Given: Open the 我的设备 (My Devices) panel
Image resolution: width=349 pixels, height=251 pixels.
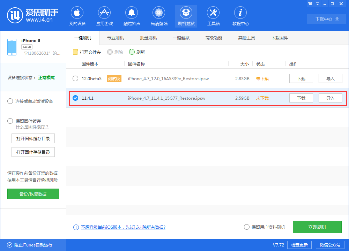Looking at the screenshot, I should pos(77,16).
